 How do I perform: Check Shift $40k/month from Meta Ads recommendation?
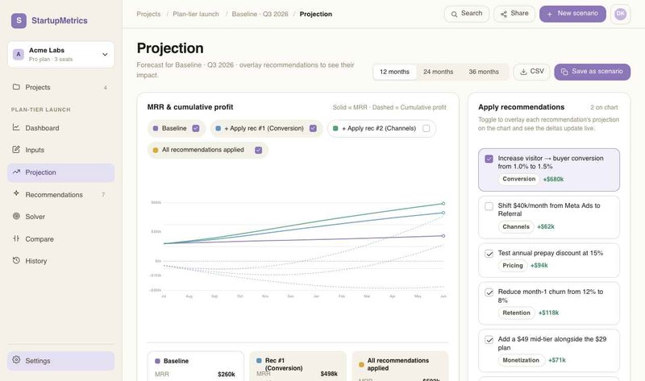point(489,206)
